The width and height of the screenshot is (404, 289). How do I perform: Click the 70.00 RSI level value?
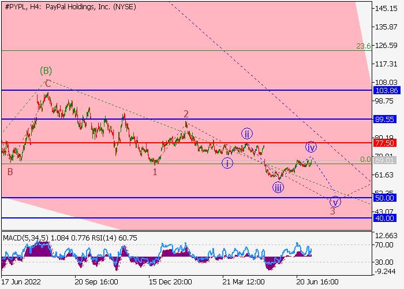(384, 244)
